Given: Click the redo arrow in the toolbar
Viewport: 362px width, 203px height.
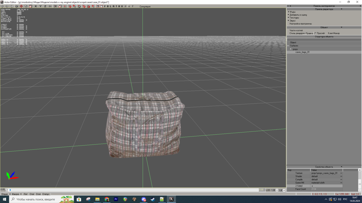Looking at the screenshot, I should pyautogui.click(x=7, y=6).
